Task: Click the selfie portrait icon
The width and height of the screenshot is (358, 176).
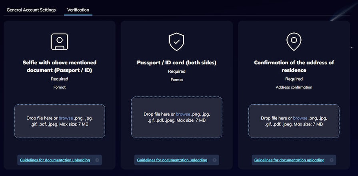Action: coord(60,42)
